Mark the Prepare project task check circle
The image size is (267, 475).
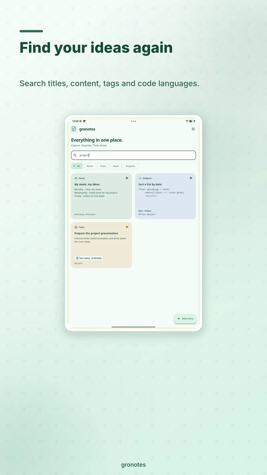(76, 227)
